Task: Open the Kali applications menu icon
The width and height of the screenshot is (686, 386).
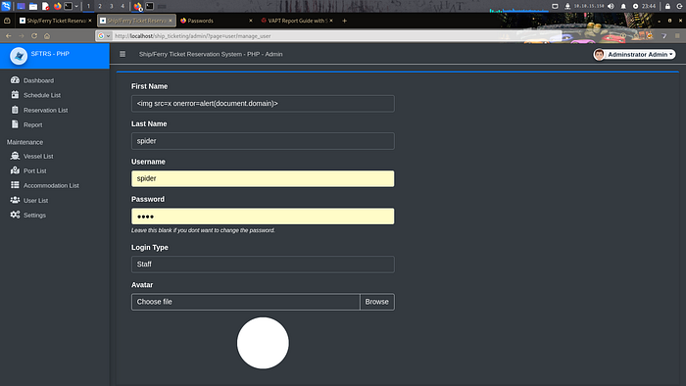Action: [6, 6]
